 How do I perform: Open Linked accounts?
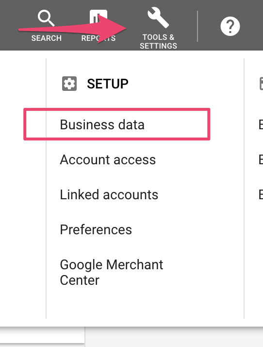coord(109,194)
